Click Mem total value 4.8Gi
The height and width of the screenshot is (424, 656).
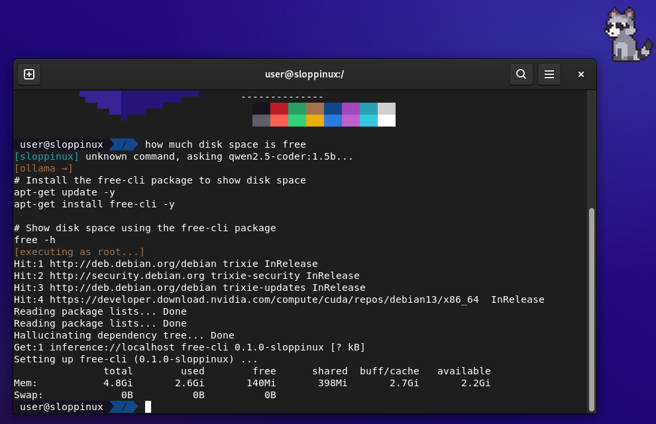118,383
